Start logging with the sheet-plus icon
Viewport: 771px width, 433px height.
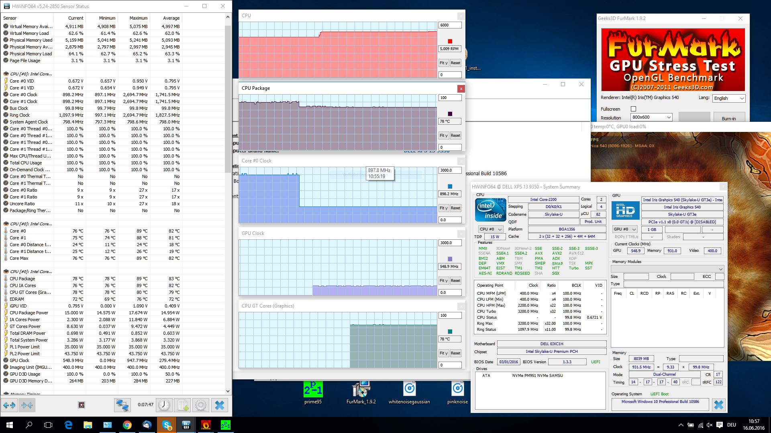183,405
